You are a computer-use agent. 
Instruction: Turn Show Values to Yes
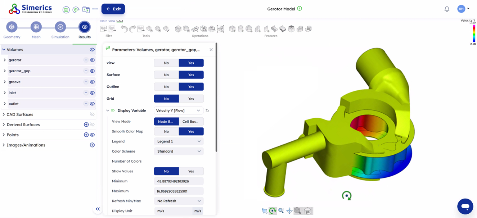click(x=191, y=171)
